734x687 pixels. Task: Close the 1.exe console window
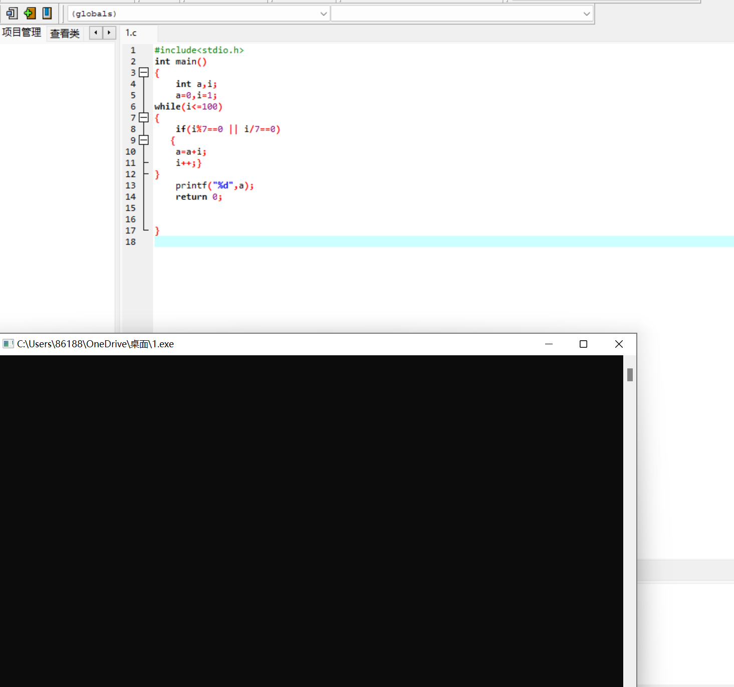tap(619, 344)
